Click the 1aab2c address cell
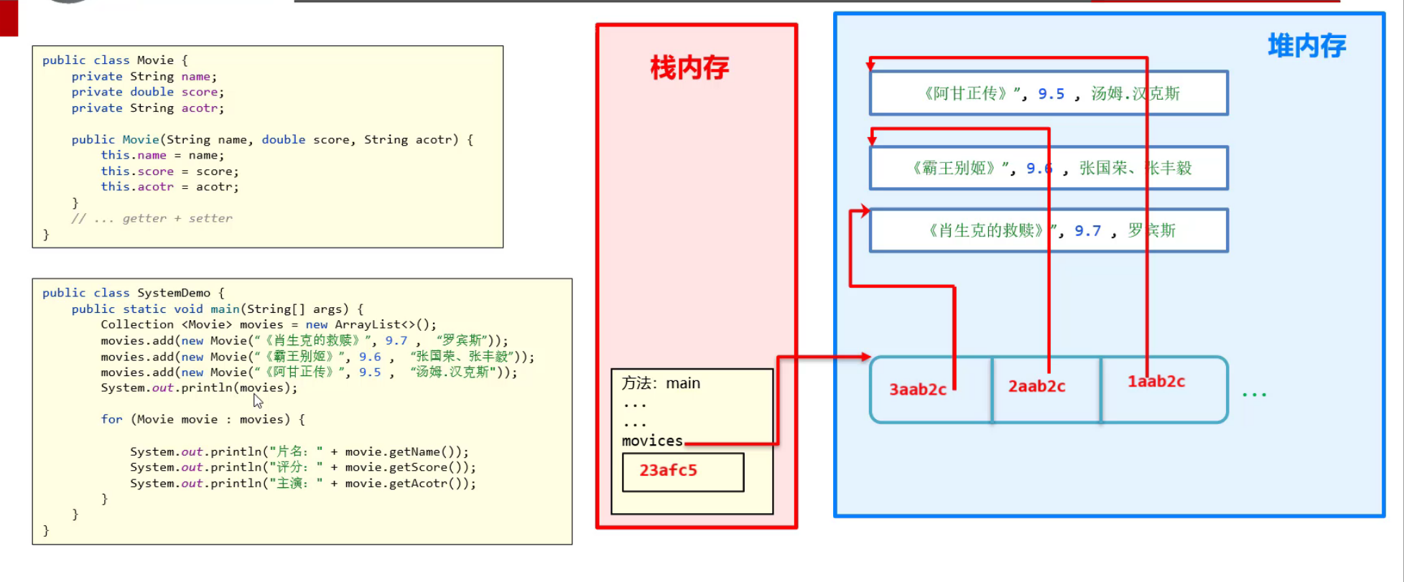 [x=1164, y=390]
